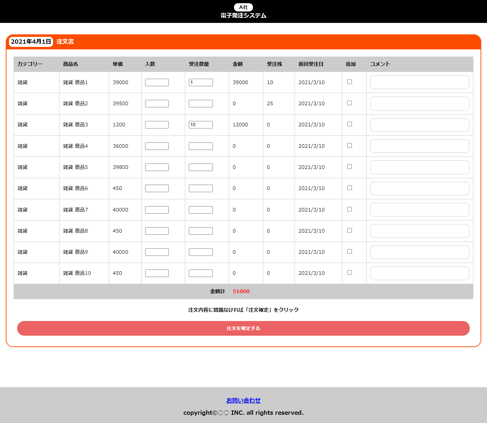The image size is (487, 423).
Task: Focus 受注数量 field for 雑貨 商品7
Action: (201, 210)
